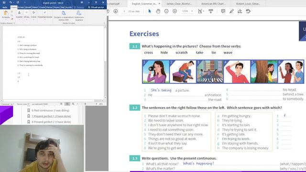
Task: Open the PDF zoom percentage dropdown
Action: coord(192,11)
